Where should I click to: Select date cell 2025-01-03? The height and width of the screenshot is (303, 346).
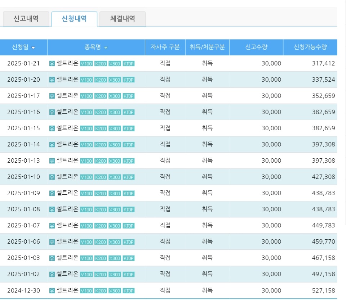(x=24, y=258)
